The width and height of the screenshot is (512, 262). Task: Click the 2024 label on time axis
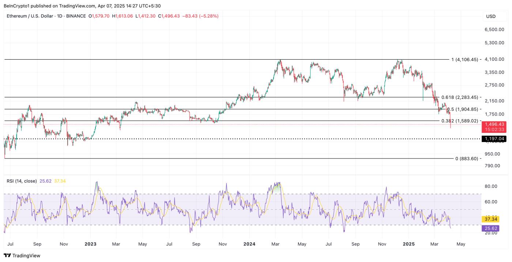click(x=249, y=244)
